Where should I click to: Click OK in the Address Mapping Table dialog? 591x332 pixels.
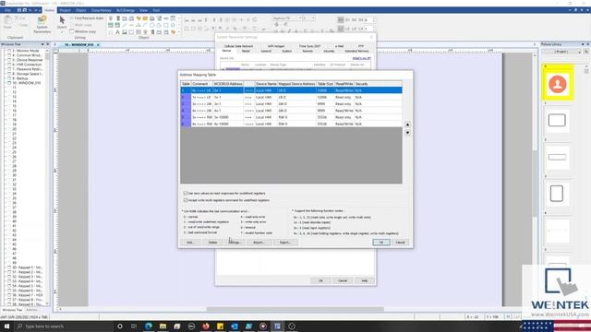(x=381, y=243)
